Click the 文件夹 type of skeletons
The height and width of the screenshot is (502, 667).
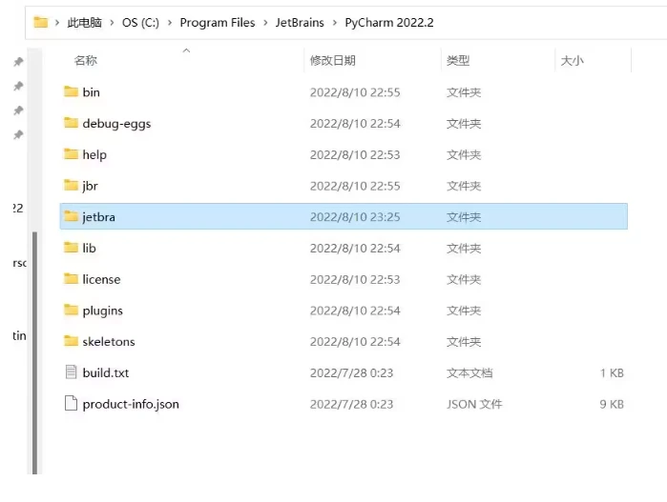[x=464, y=342]
